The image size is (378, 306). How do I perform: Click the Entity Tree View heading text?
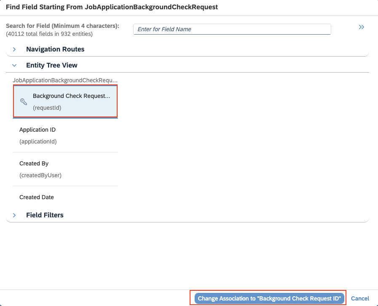[52, 65]
